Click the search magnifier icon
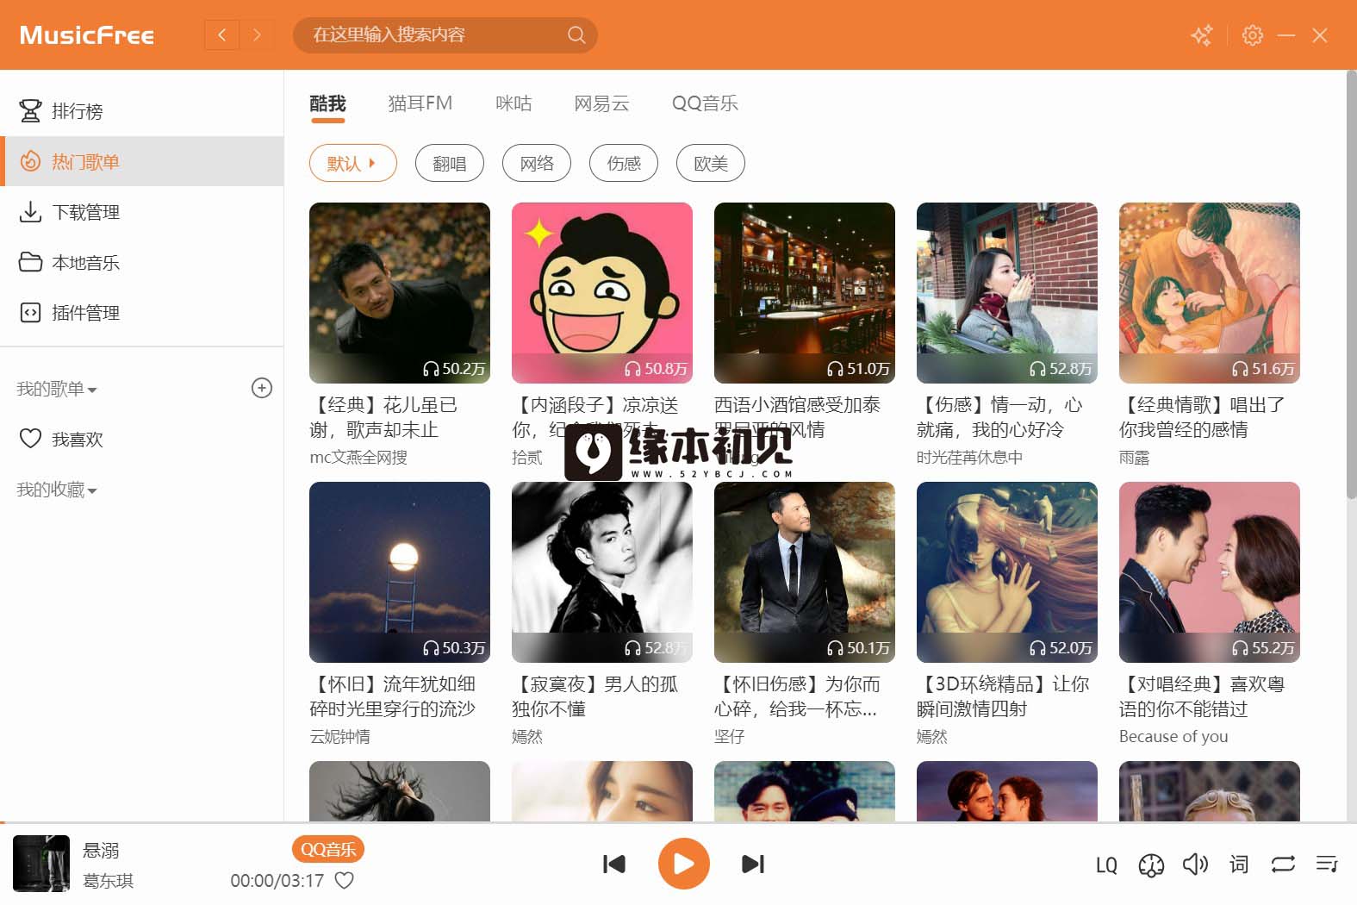The width and height of the screenshot is (1357, 905). click(576, 35)
